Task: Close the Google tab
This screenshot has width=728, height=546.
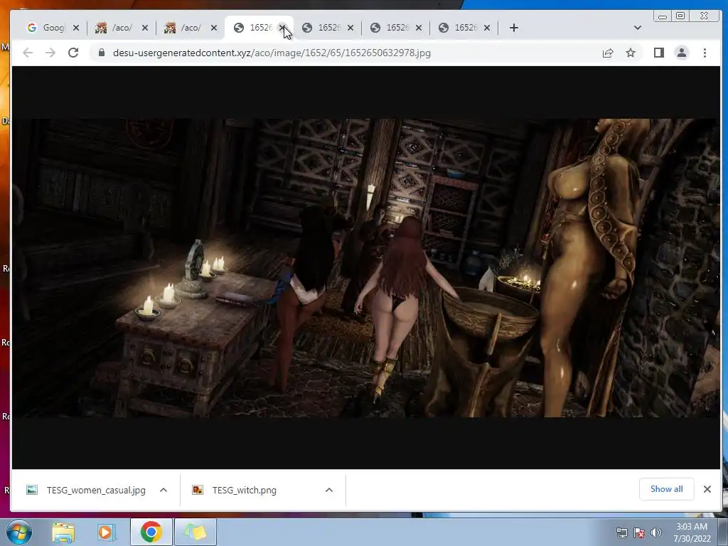Action: point(76,28)
